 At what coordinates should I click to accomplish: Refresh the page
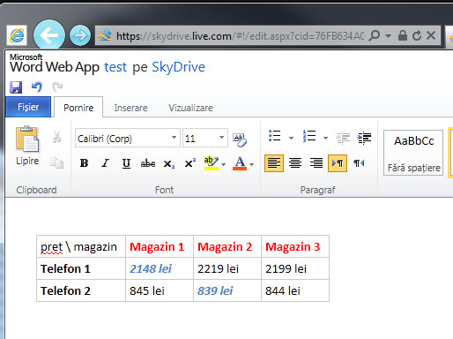pos(417,36)
